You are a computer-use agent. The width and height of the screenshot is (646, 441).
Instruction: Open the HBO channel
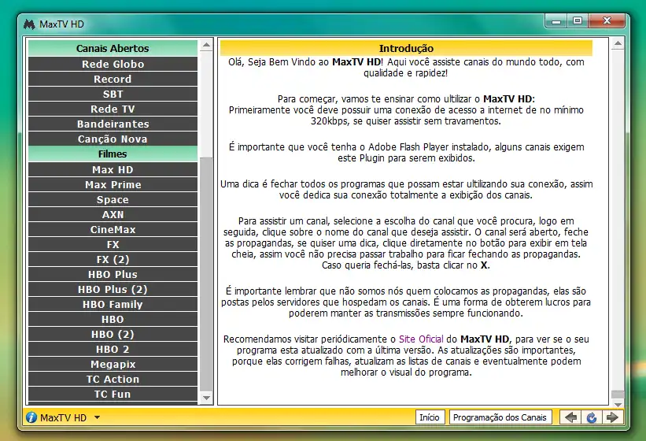pyautogui.click(x=113, y=319)
